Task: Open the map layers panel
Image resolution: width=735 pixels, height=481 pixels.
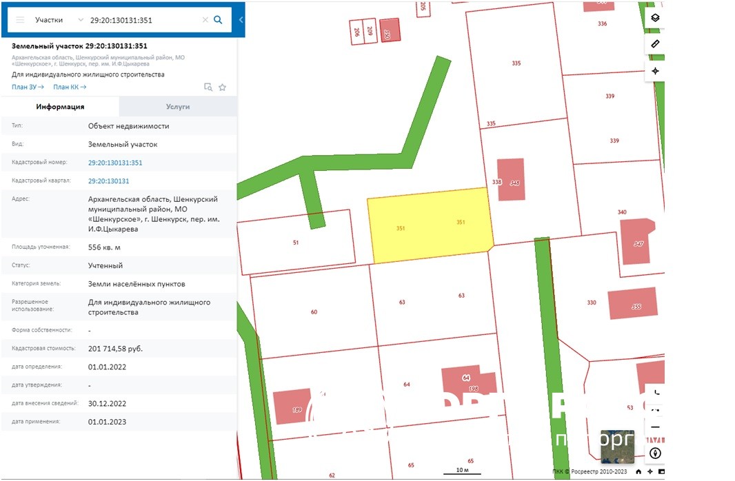Action: click(655, 18)
